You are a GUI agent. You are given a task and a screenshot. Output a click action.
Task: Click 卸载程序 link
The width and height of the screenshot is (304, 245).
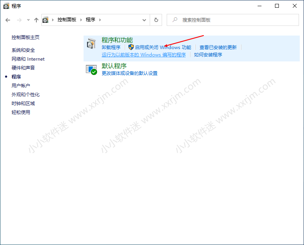click(111, 47)
